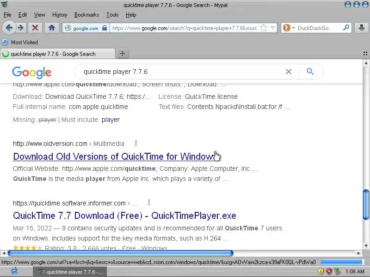Click the address bar URL field

coord(184,28)
